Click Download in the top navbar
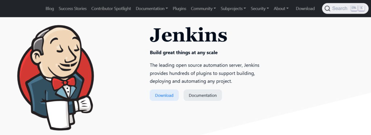Screen dimensions: 371x135 tap(305, 9)
